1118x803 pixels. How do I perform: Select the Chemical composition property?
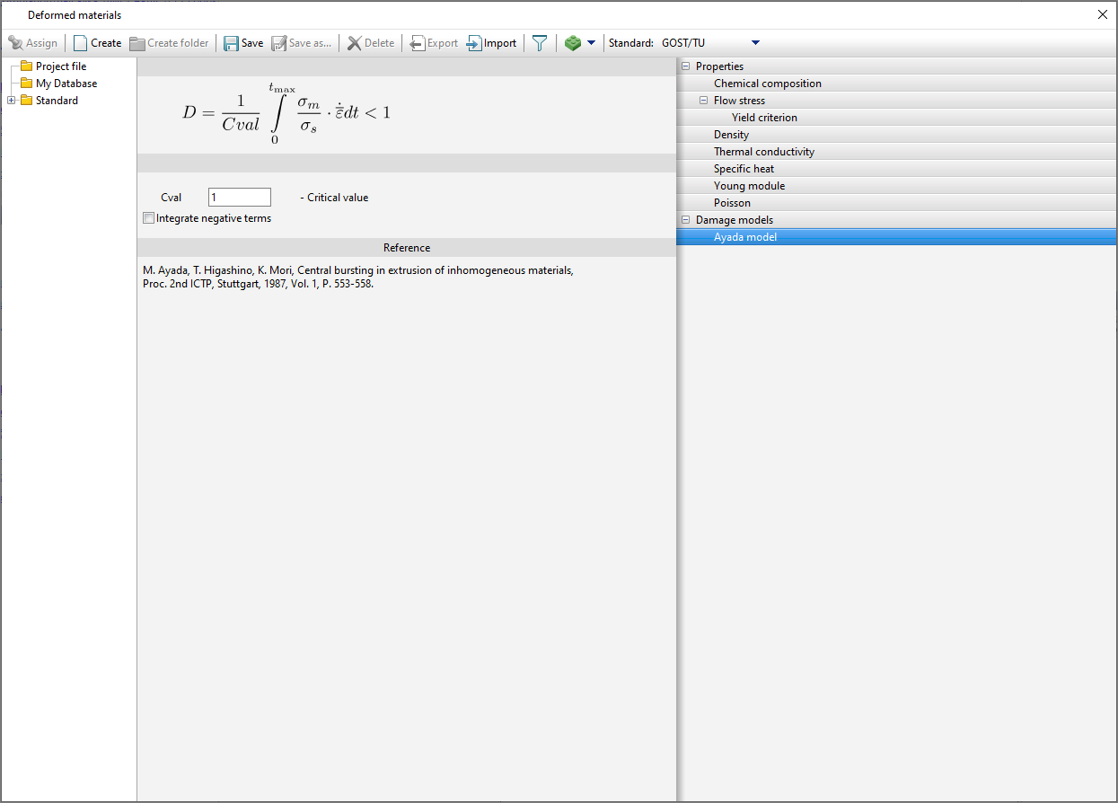(767, 84)
